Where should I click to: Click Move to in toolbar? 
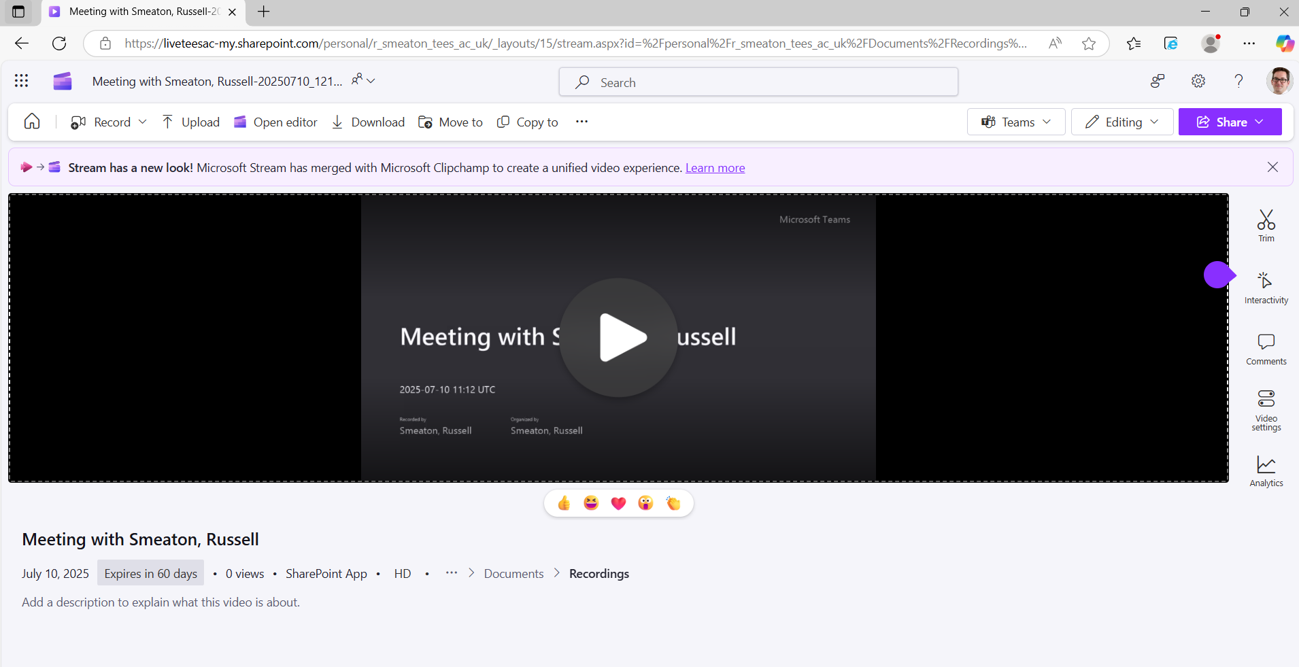pos(450,122)
